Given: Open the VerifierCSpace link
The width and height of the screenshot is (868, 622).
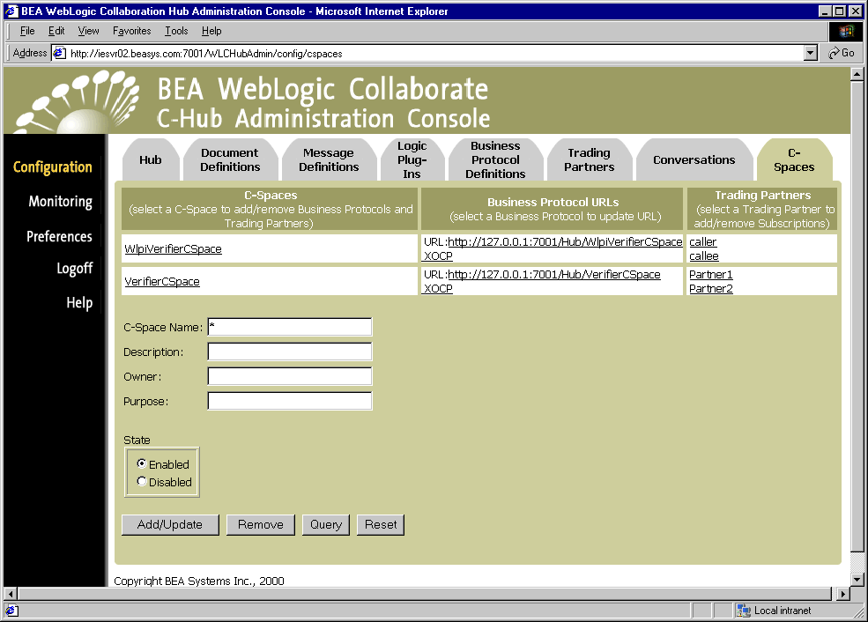Looking at the screenshot, I should (x=161, y=282).
